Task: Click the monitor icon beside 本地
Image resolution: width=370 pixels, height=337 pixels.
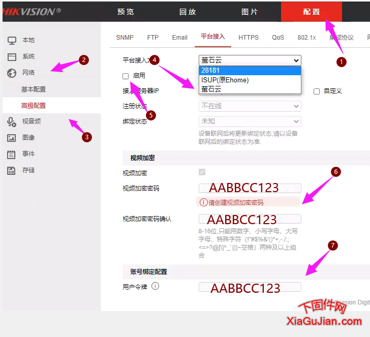Action: [12, 40]
